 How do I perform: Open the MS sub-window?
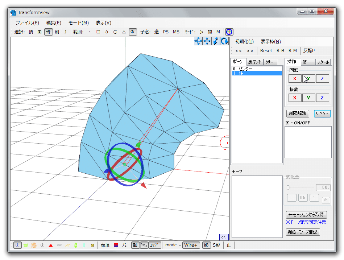(x=176, y=32)
